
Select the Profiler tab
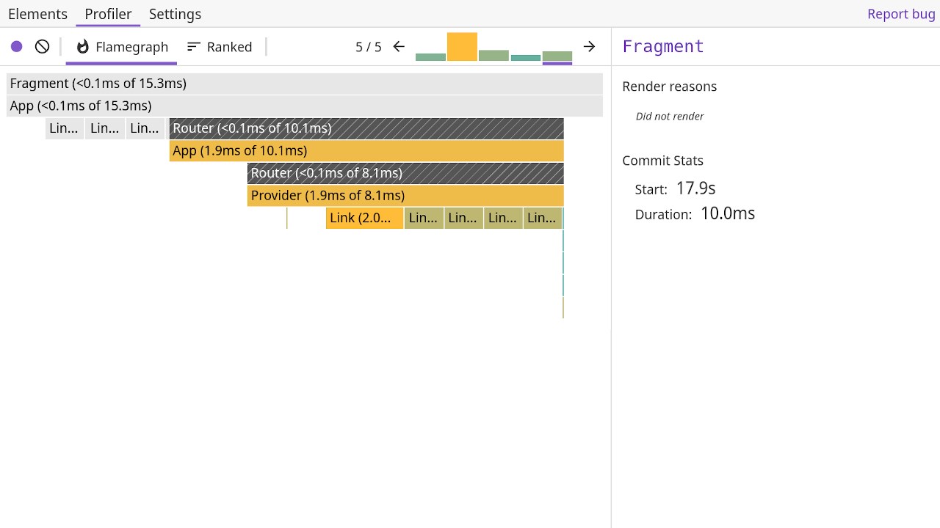coord(108,14)
